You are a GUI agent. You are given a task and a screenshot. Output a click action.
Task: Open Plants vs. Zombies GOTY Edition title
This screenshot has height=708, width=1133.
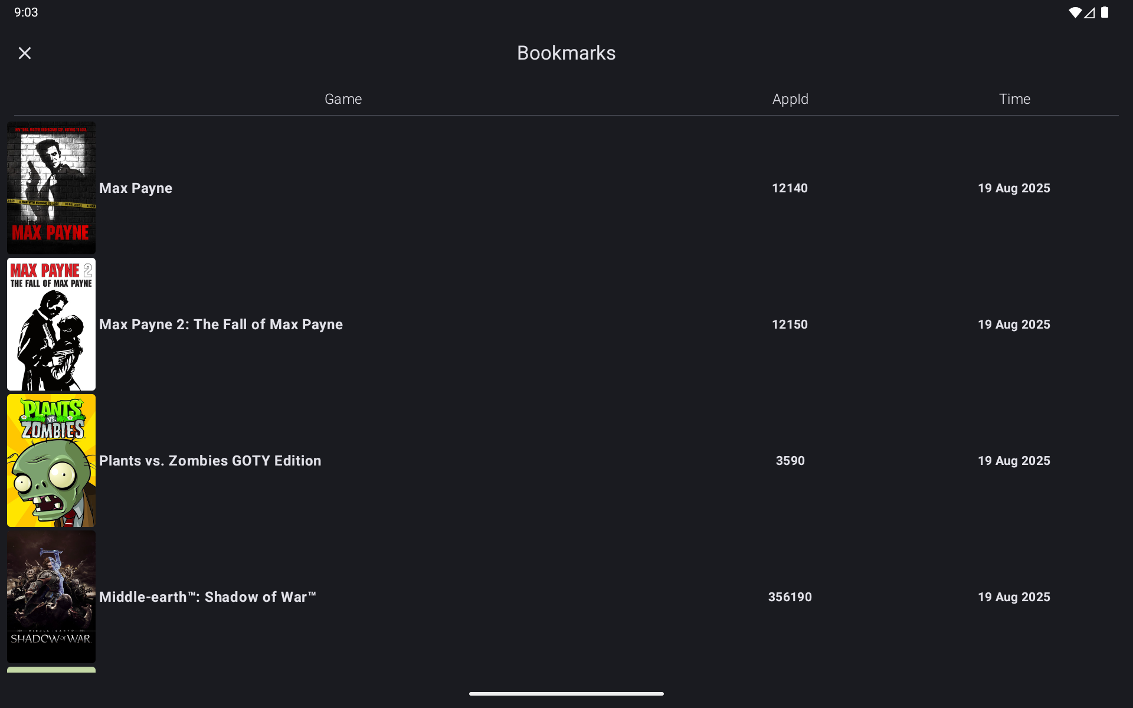(210, 461)
